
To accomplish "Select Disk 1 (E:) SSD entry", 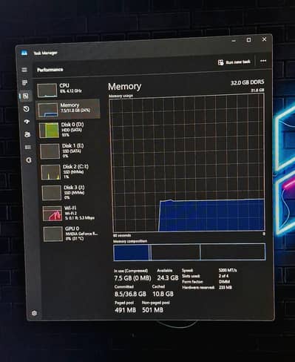I will coord(70,151).
